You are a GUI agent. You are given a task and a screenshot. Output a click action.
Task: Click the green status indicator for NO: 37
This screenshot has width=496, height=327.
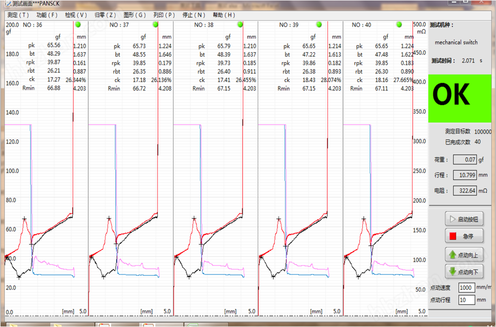155,24
